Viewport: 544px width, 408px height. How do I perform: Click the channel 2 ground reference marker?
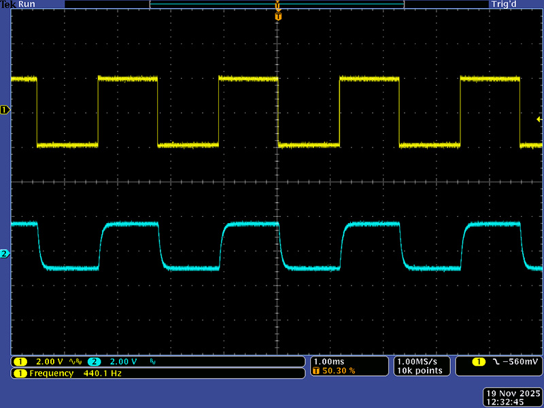pos(5,254)
